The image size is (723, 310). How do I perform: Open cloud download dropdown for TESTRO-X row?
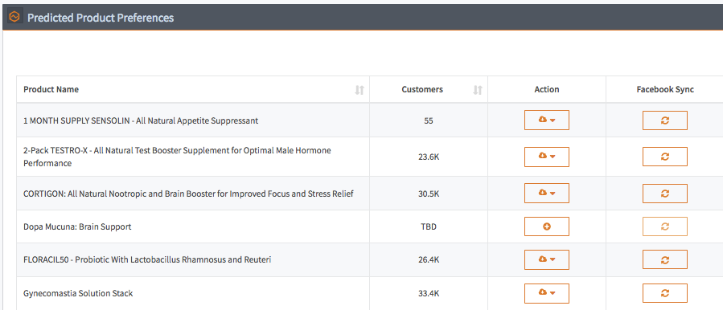tap(547, 157)
